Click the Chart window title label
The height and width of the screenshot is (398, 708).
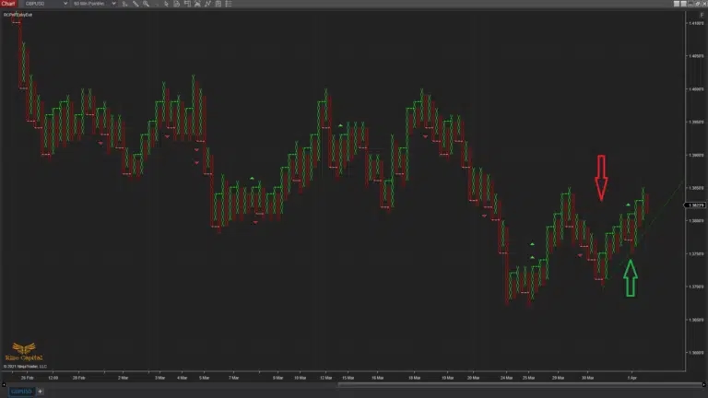[x=8, y=4]
